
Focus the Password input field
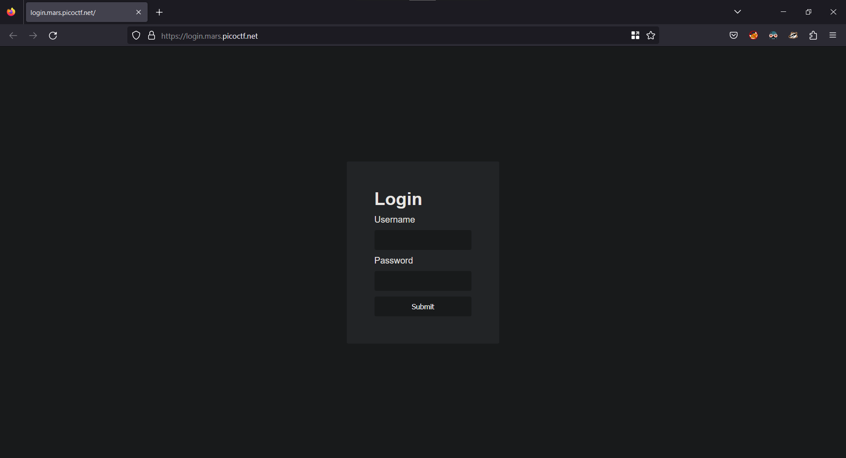coord(423,281)
